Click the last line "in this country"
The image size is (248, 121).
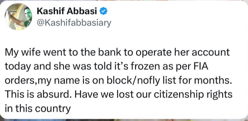38,108
